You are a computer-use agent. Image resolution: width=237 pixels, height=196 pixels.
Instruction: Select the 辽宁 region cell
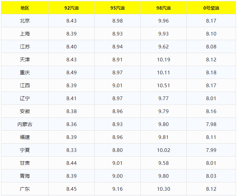pyautogui.click(x=25, y=98)
